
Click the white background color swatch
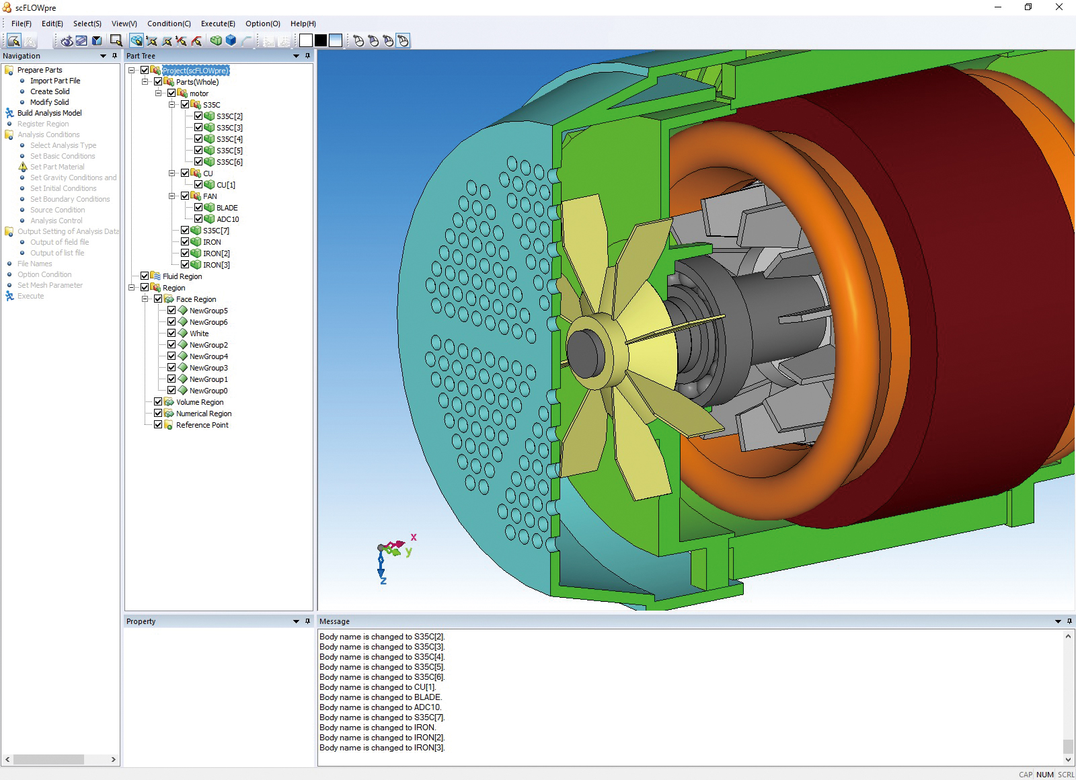306,40
